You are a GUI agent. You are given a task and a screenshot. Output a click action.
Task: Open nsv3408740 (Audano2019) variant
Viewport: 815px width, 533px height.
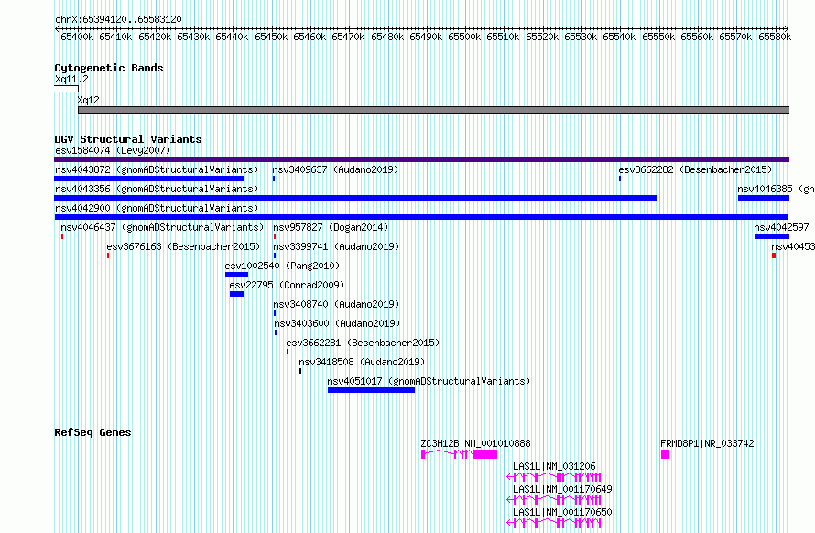(x=336, y=305)
